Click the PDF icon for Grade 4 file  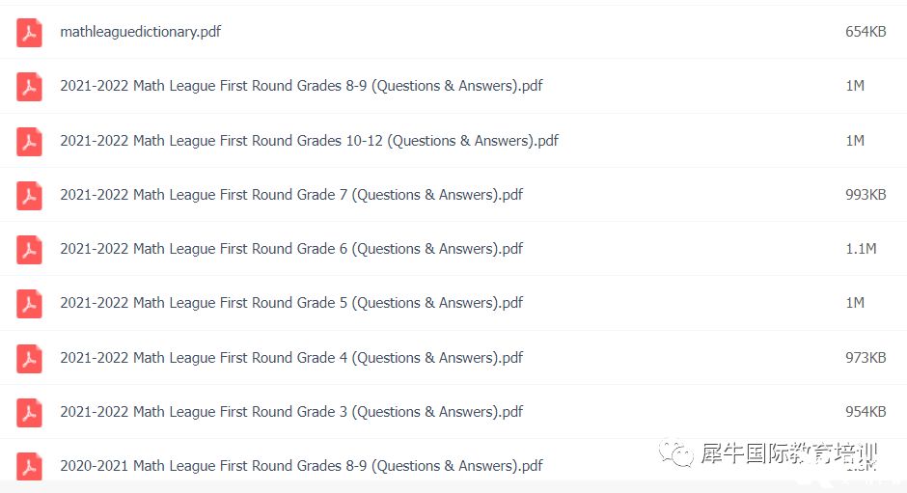[29, 359]
